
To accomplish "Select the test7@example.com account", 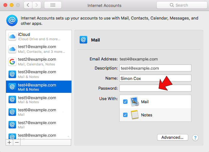I will (x=39, y=125).
